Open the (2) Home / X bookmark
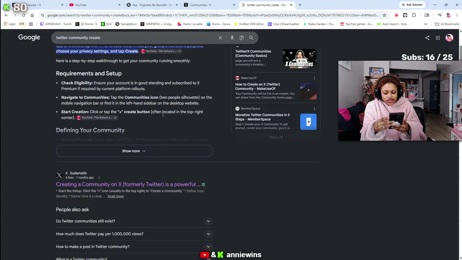Viewport: 462px width, 260px height. coord(86,24)
